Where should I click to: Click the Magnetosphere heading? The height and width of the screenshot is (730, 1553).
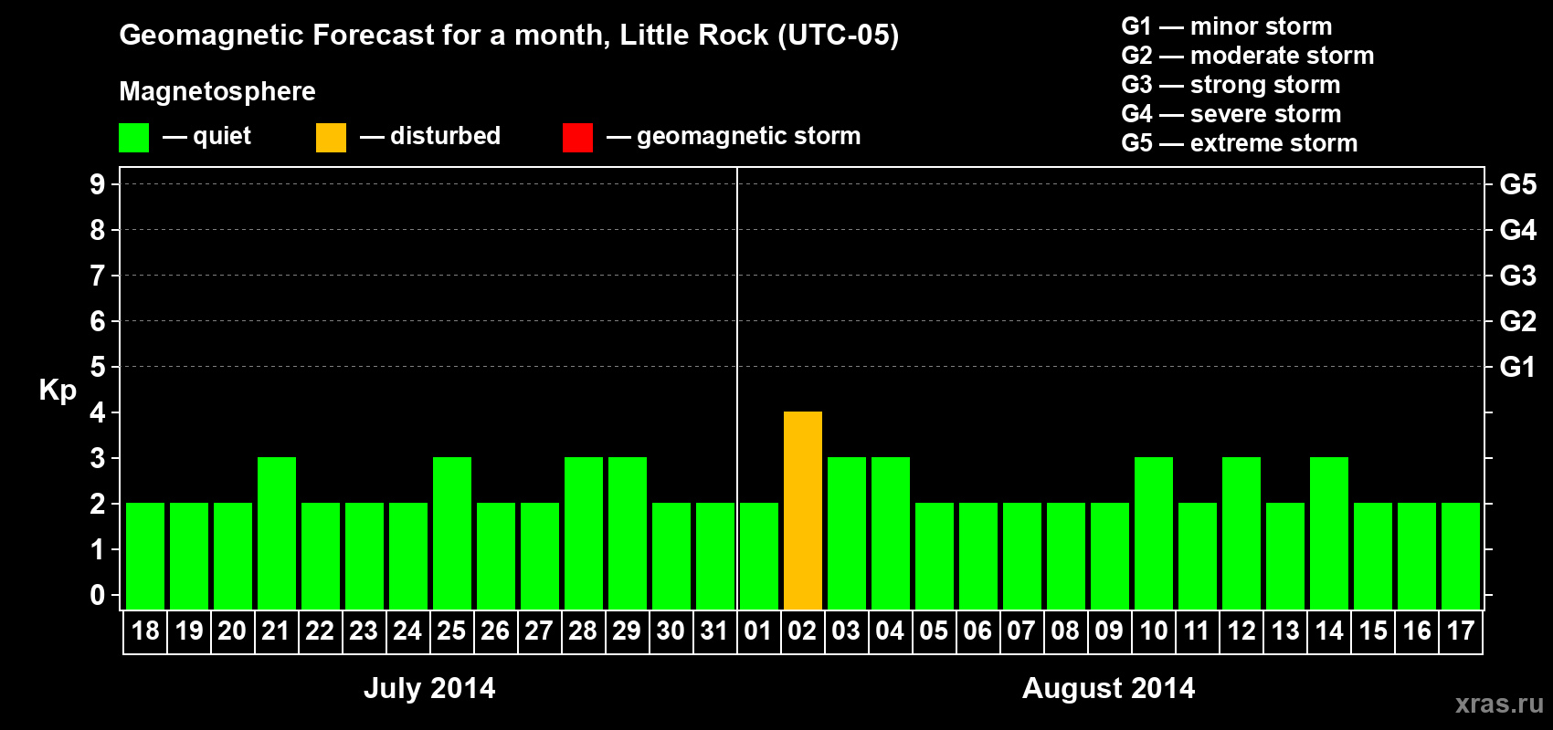click(x=217, y=92)
